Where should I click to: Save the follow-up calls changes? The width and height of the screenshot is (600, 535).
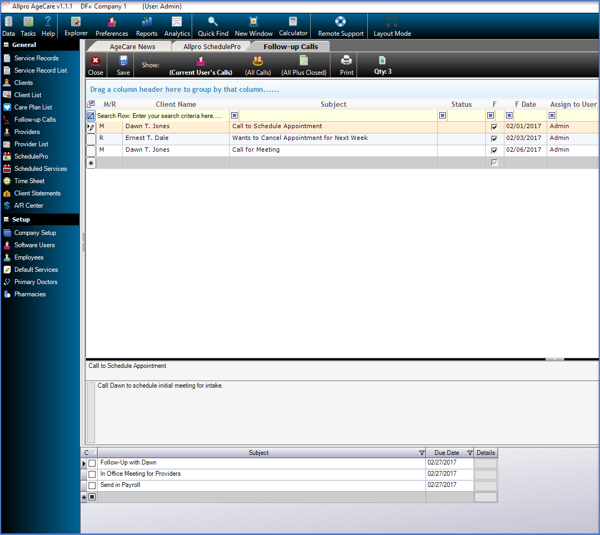[123, 61]
